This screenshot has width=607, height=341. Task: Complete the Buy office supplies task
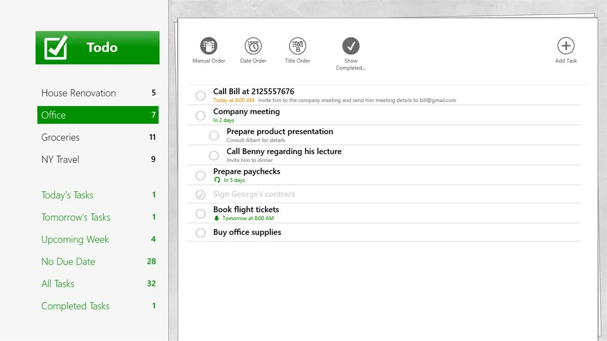200,233
